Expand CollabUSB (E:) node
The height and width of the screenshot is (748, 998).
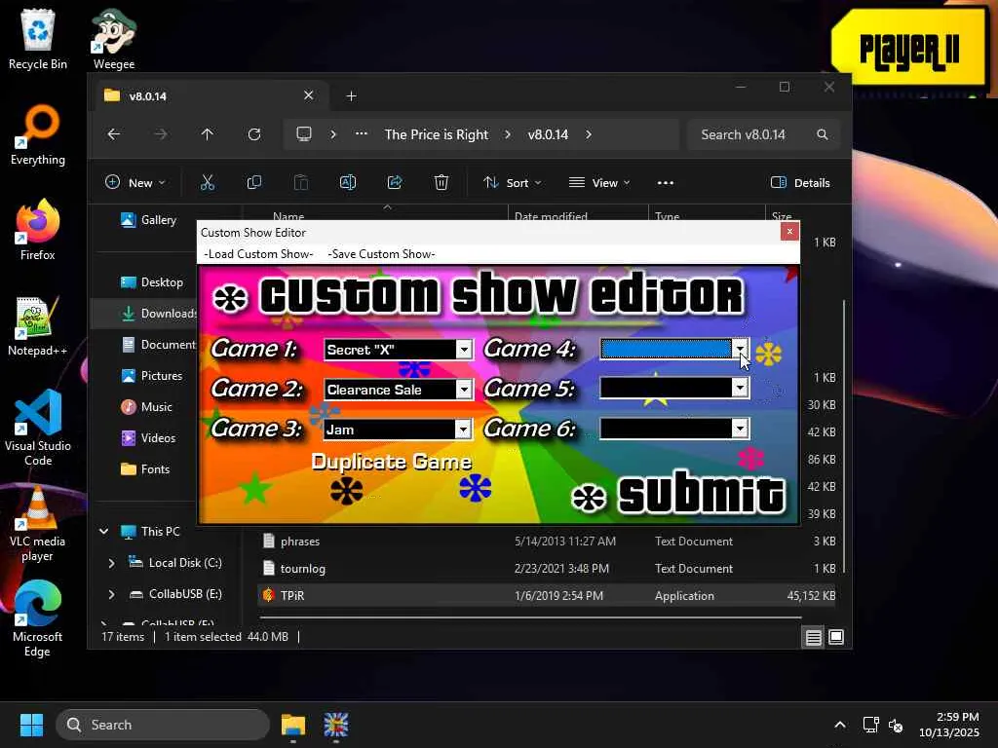[x=111, y=594]
